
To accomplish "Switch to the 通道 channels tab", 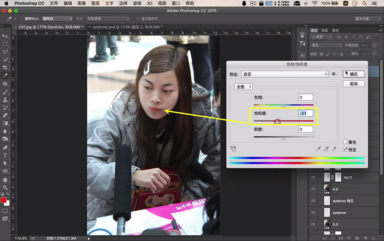I will point(325,30).
